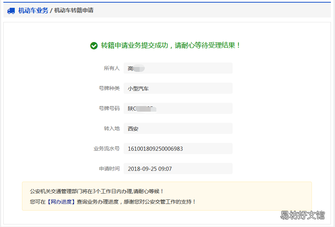Select the 号牌种类 field showing 小型汽车

pos(178,88)
